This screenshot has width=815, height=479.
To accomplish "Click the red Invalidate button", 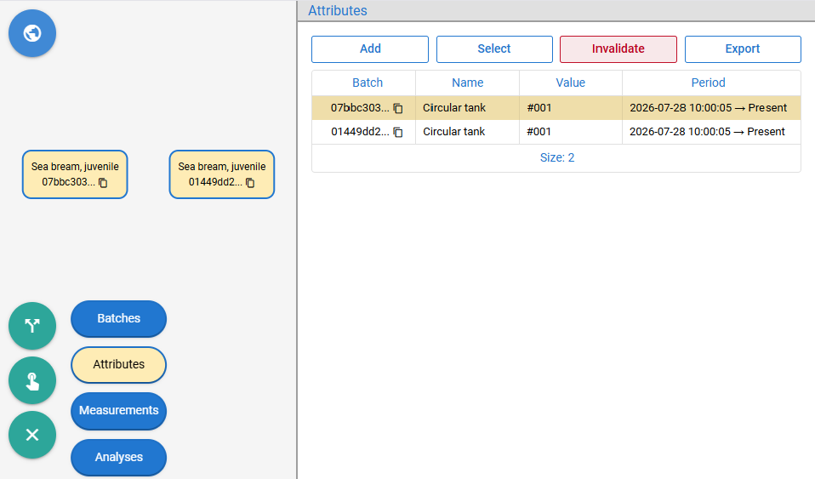I will click(618, 48).
